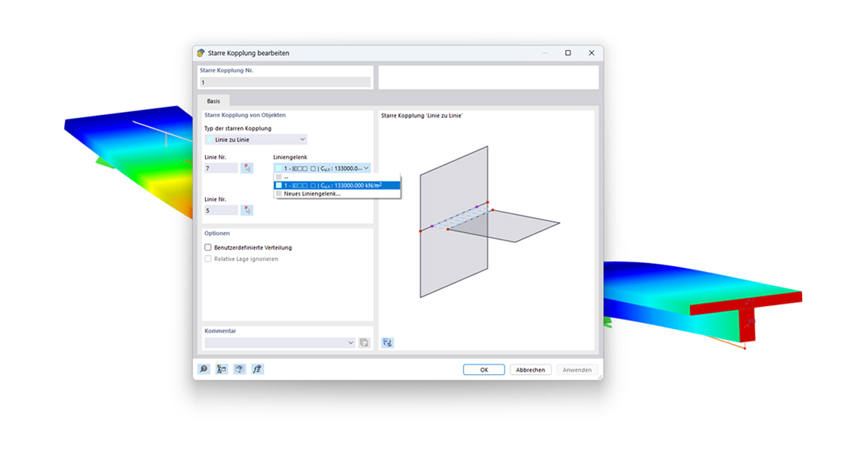Click the 'Liniengelenk' label
This screenshot has width=867, height=454.
click(x=290, y=157)
